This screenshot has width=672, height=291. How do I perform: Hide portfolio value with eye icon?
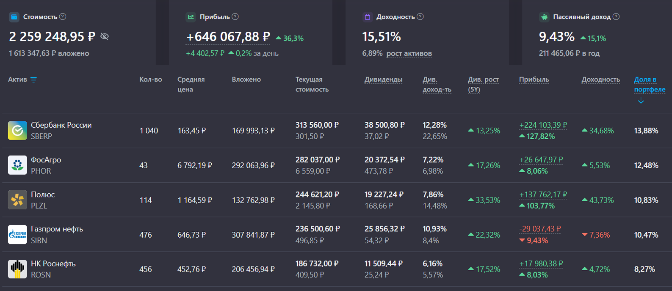coord(105,37)
